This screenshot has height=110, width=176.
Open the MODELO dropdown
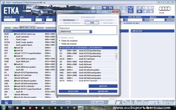pyautogui.click(x=17, y=20)
